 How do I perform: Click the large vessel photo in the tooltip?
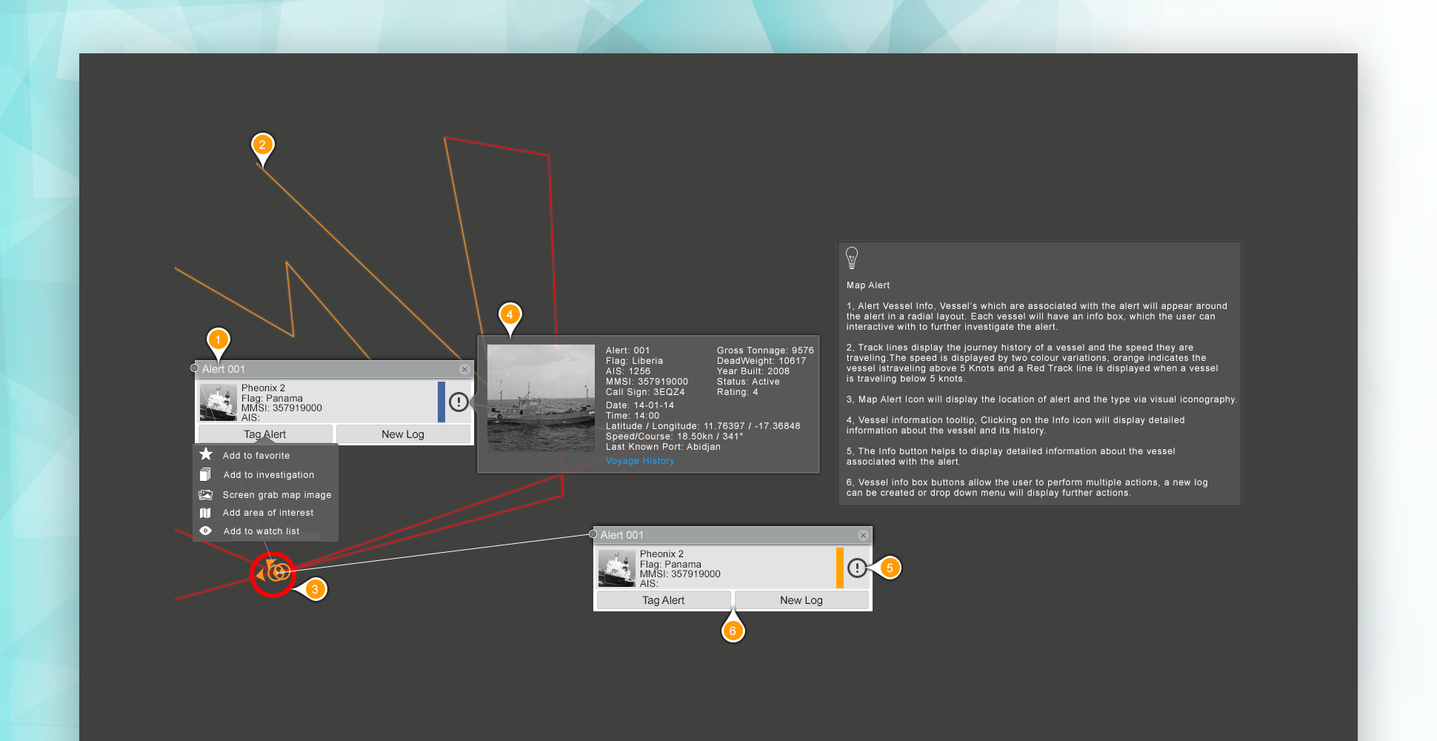pos(541,398)
